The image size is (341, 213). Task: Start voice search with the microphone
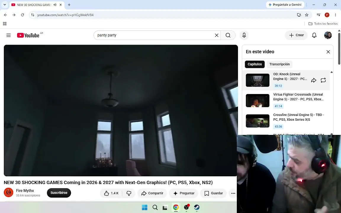tap(244, 35)
